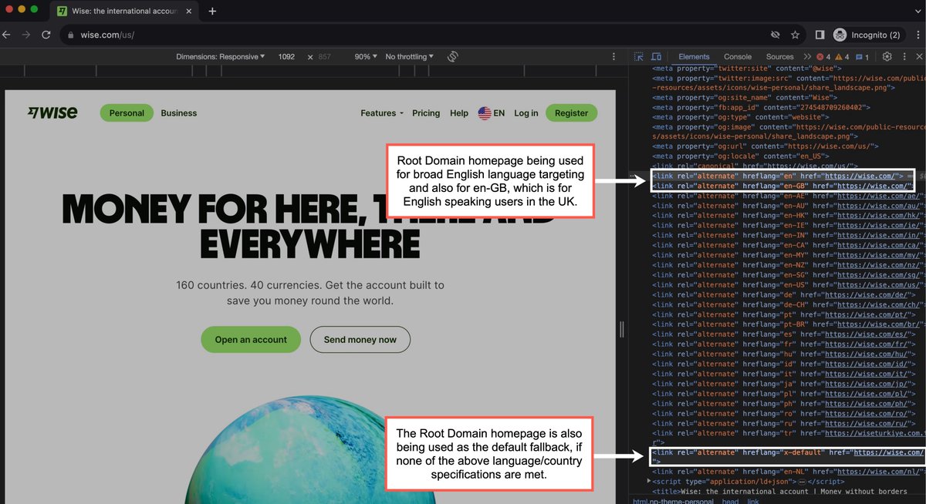The height and width of the screenshot is (504, 926).
Task: Activate the DevTools inspect element picker
Action: 639,56
